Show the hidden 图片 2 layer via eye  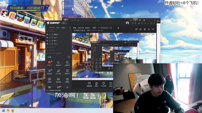coord(47,50)
